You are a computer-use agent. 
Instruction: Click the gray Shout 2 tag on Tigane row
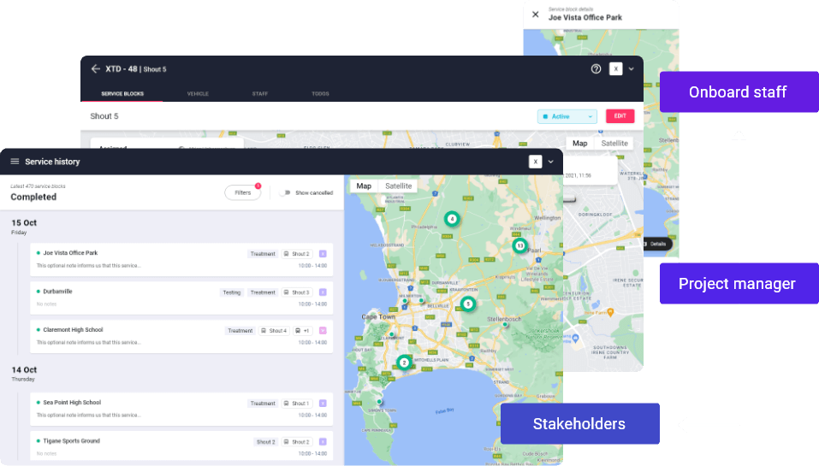pyautogui.click(x=265, y=441)
